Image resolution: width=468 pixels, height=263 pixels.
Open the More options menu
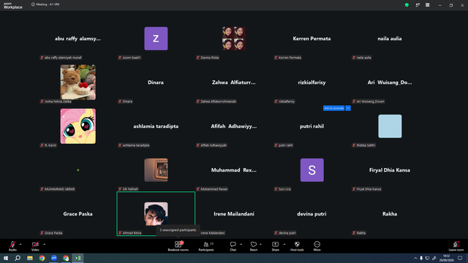[317, 246]
